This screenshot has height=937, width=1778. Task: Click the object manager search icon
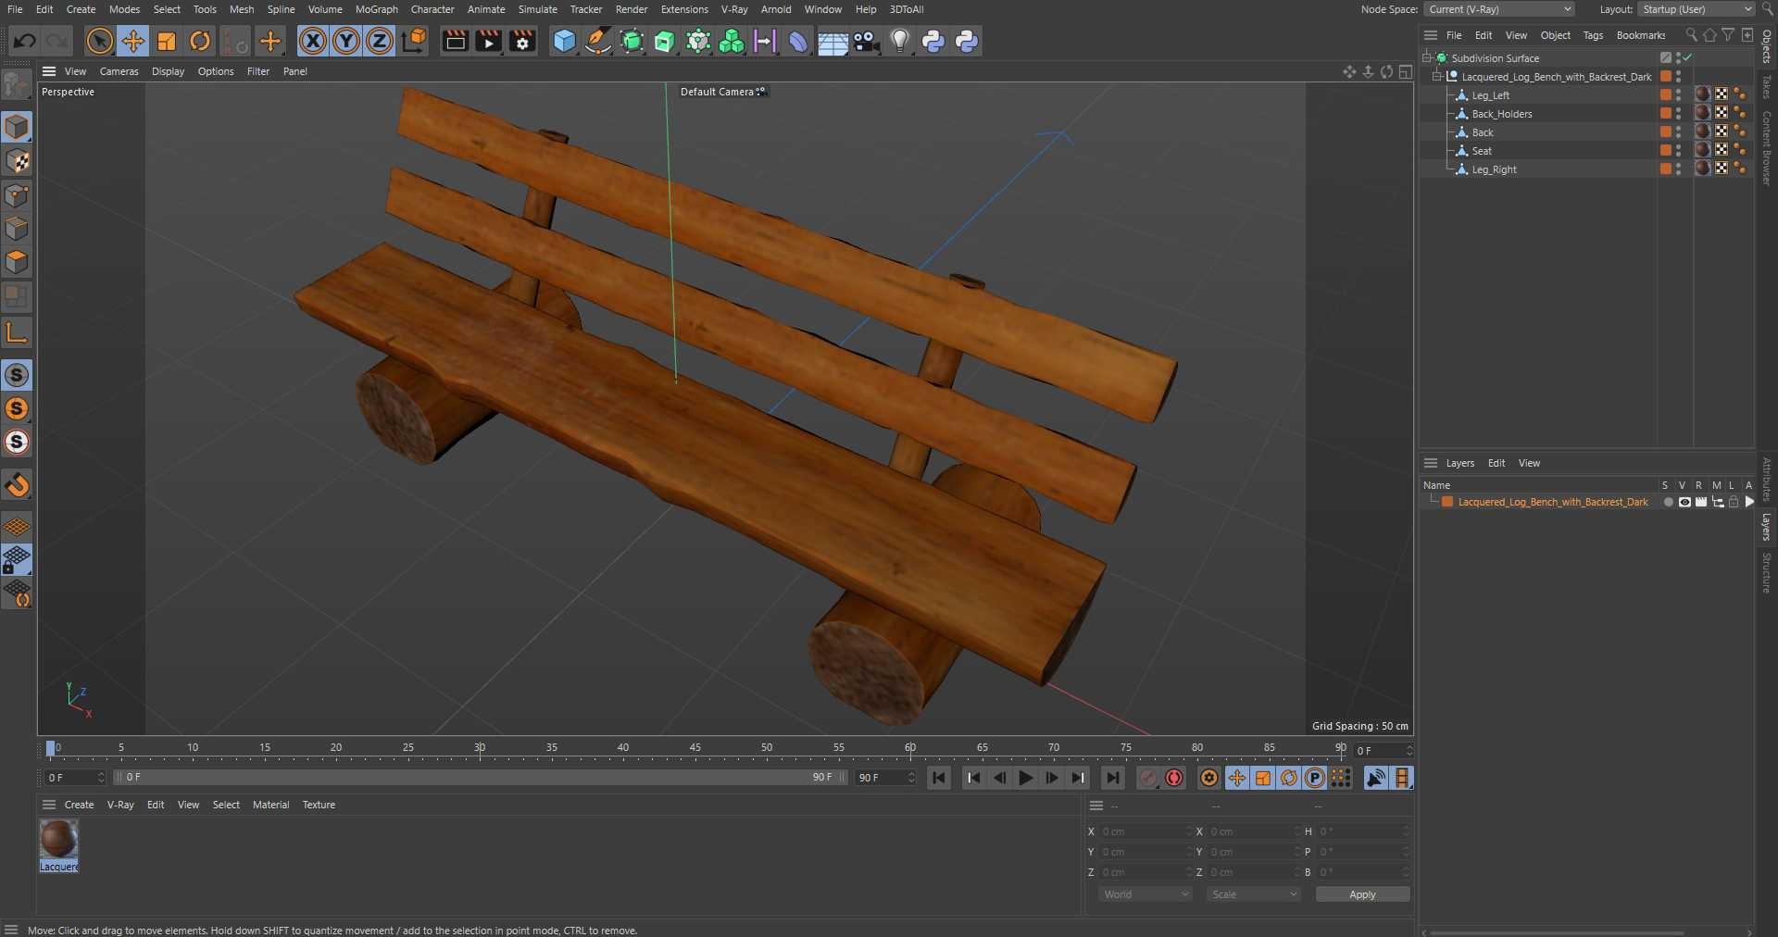(1691, 35)
